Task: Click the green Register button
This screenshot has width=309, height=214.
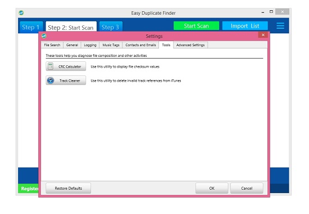Action: pos(29,189)
